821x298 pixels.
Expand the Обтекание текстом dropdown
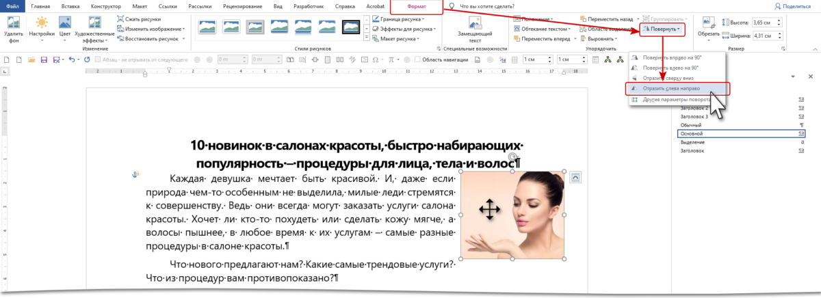545,29
